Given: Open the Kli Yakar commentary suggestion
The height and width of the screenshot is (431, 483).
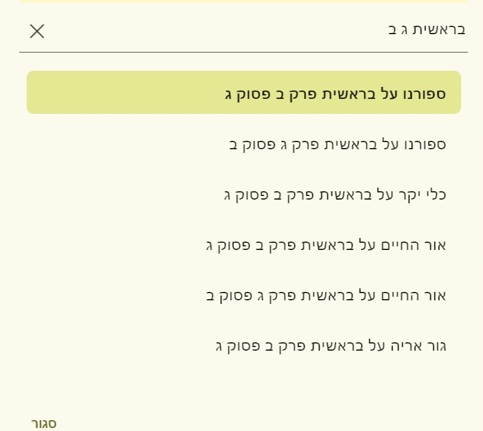Looking at the screenshot, I should pyautogui.click(x=335, y=194).
